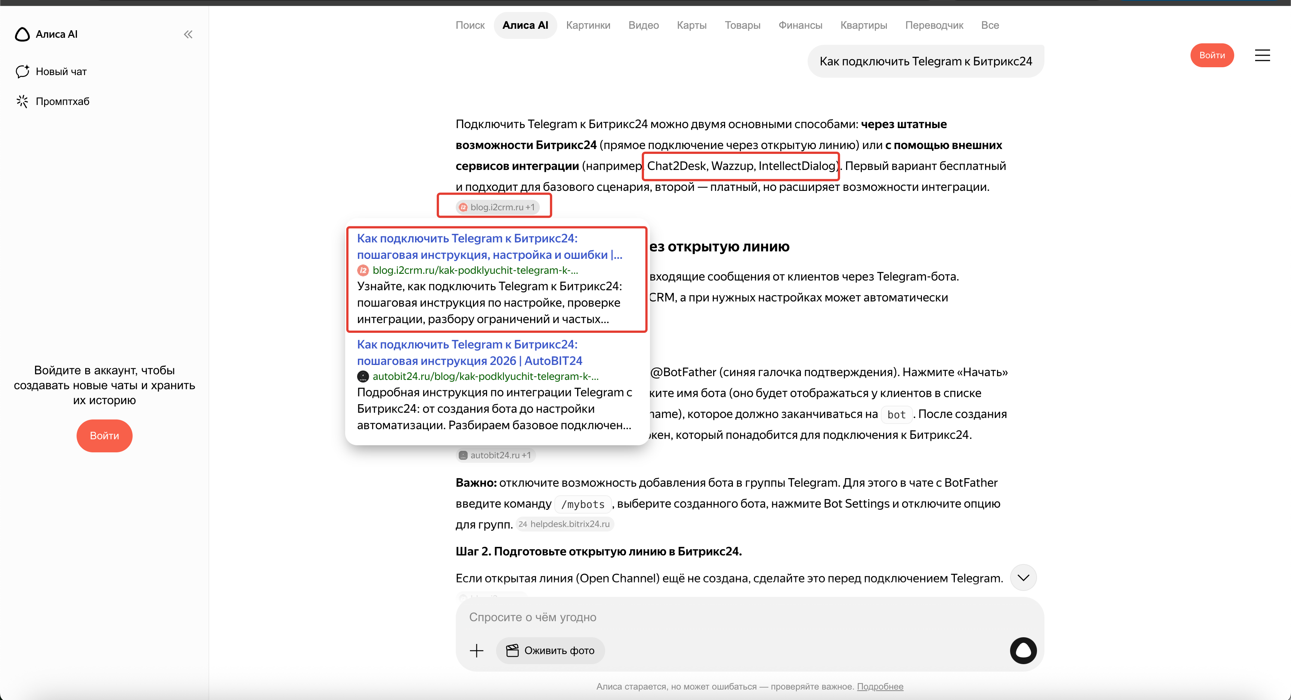
Task: Go to the Карты tab
Action: 691,25
